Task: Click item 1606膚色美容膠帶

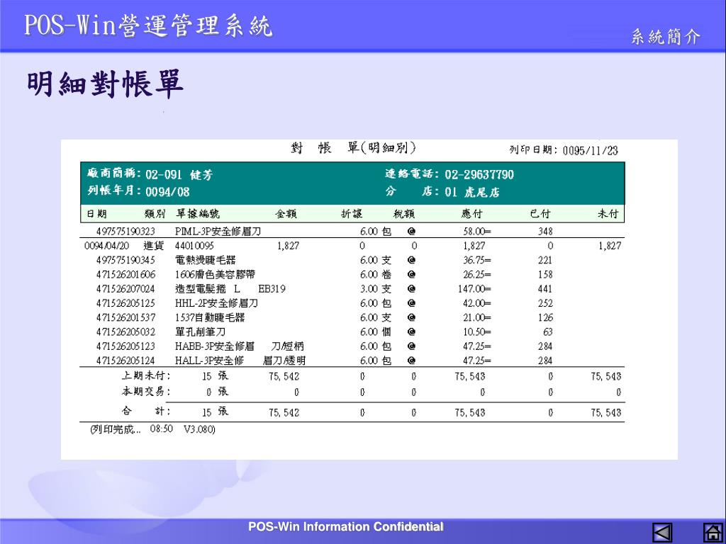Action: pyautogui.click(x=215, y=274)
